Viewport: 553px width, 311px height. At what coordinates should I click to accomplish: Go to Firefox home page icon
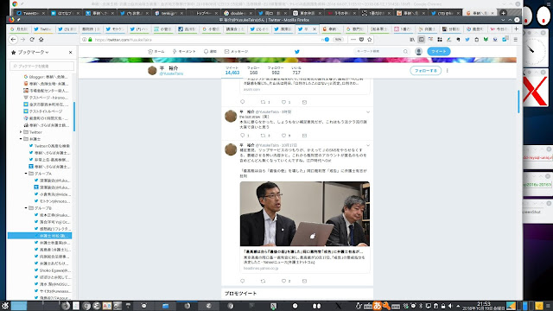(x=41, y=40)
